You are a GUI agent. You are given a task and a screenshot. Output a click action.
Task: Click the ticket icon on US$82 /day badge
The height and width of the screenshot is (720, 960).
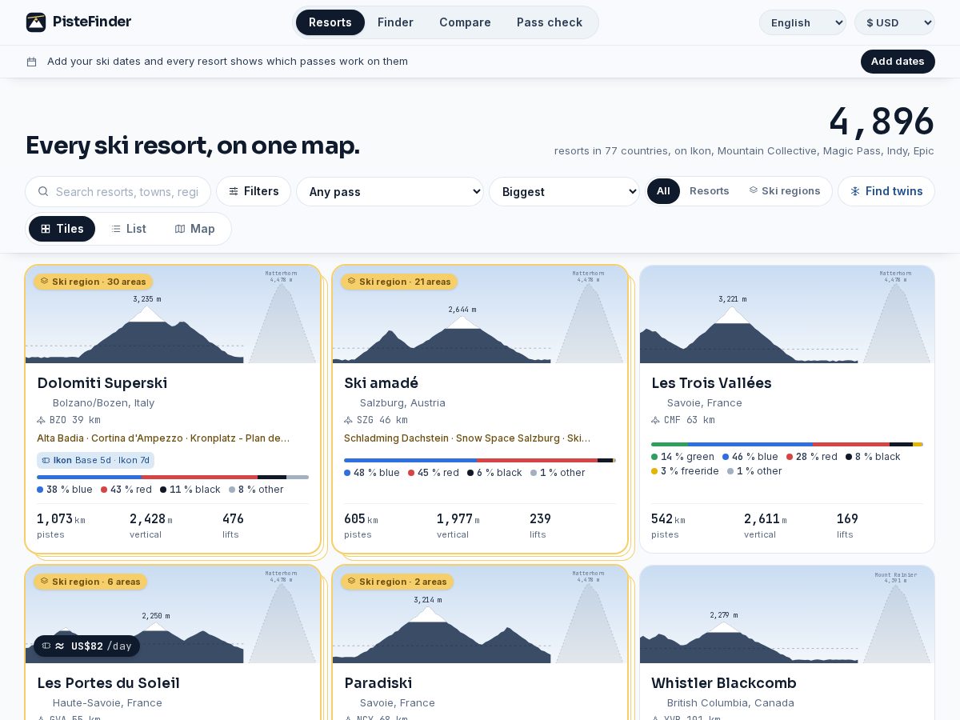pos(46,646)
